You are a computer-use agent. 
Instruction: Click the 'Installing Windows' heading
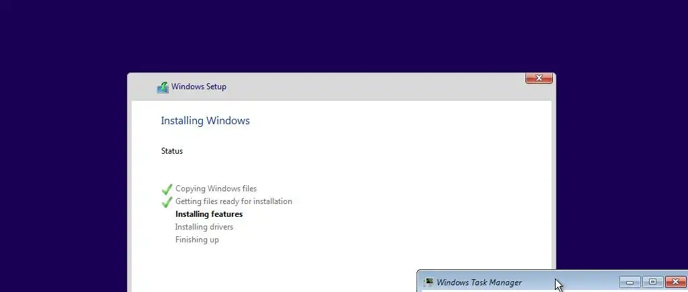(206, 121)
